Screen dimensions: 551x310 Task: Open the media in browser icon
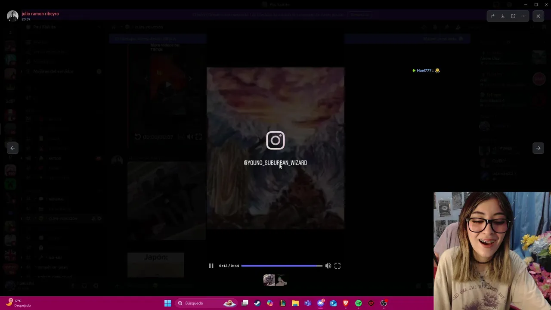pyautogui.click(x=513, y=16)
